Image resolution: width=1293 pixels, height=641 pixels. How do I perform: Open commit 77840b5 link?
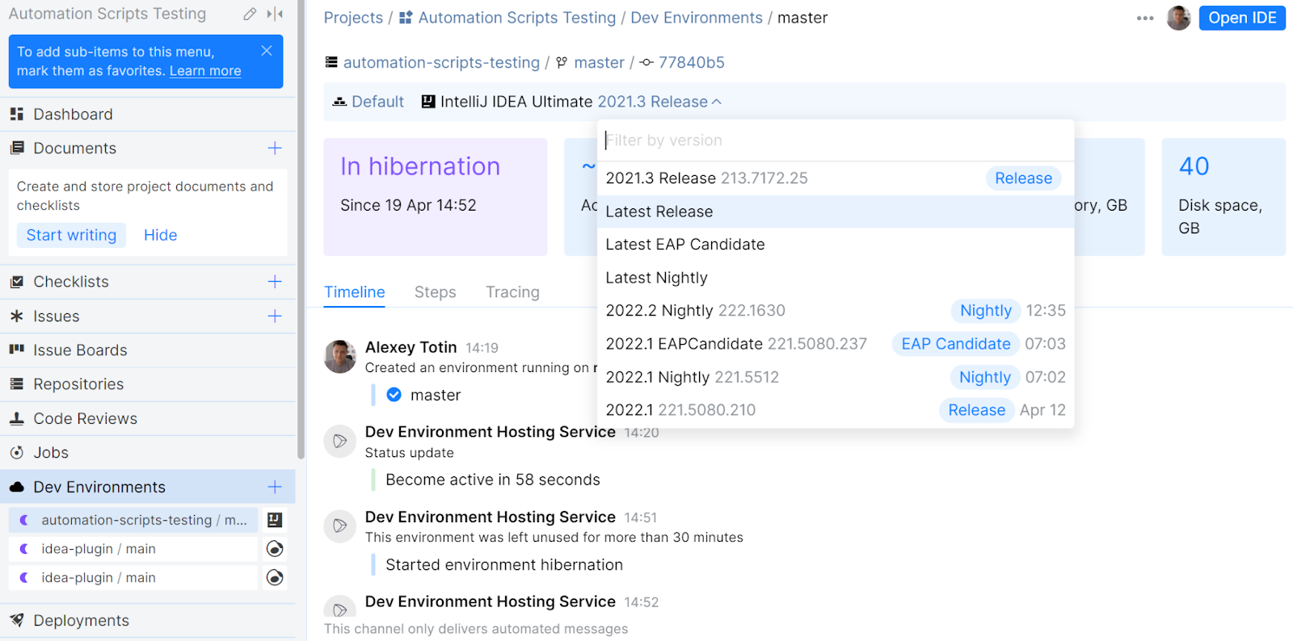coord(692,62)
